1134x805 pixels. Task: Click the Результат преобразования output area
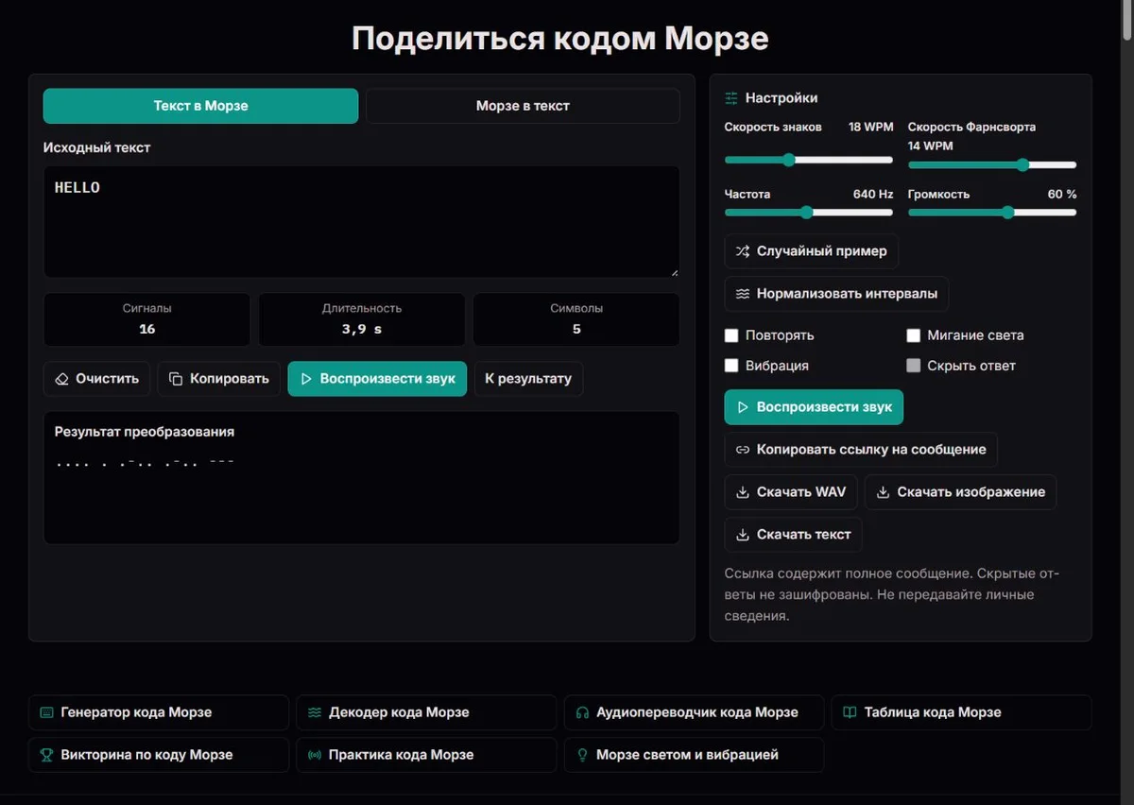pos(361,477)
